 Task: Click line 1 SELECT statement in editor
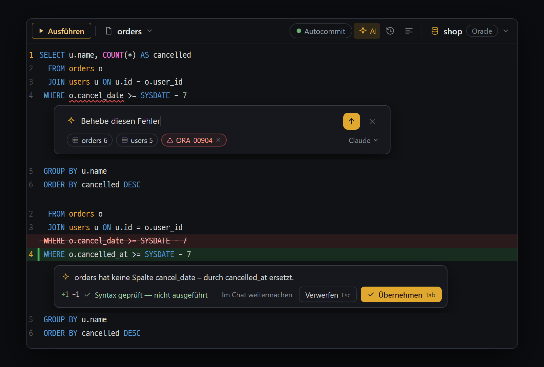point(115,55)
